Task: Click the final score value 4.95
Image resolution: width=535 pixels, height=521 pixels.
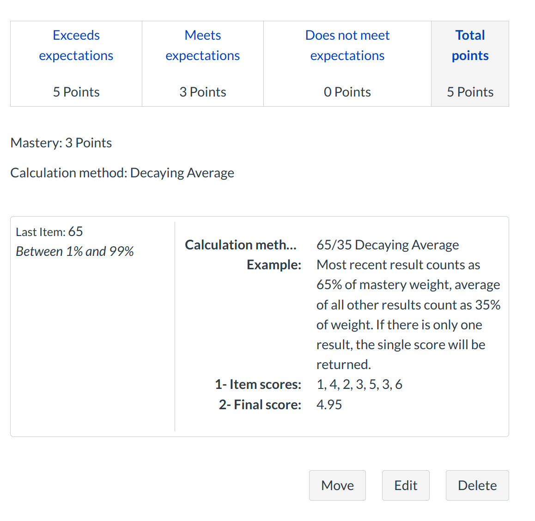Action: (329, 405)
